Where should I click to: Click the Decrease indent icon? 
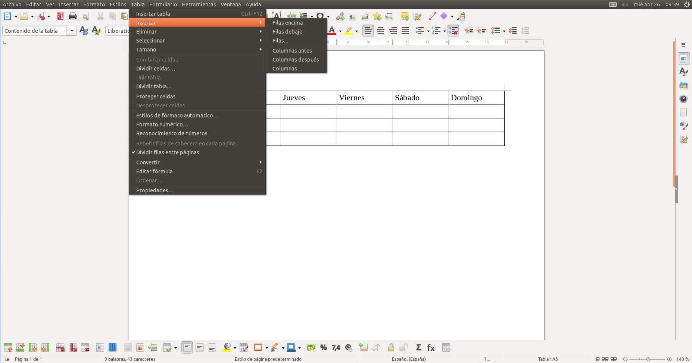click(481, 31)
